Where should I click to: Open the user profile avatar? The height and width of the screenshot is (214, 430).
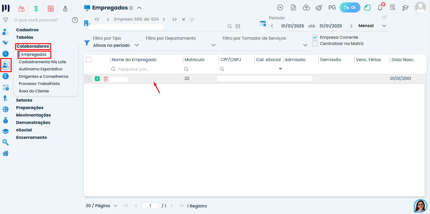(420, 7)
